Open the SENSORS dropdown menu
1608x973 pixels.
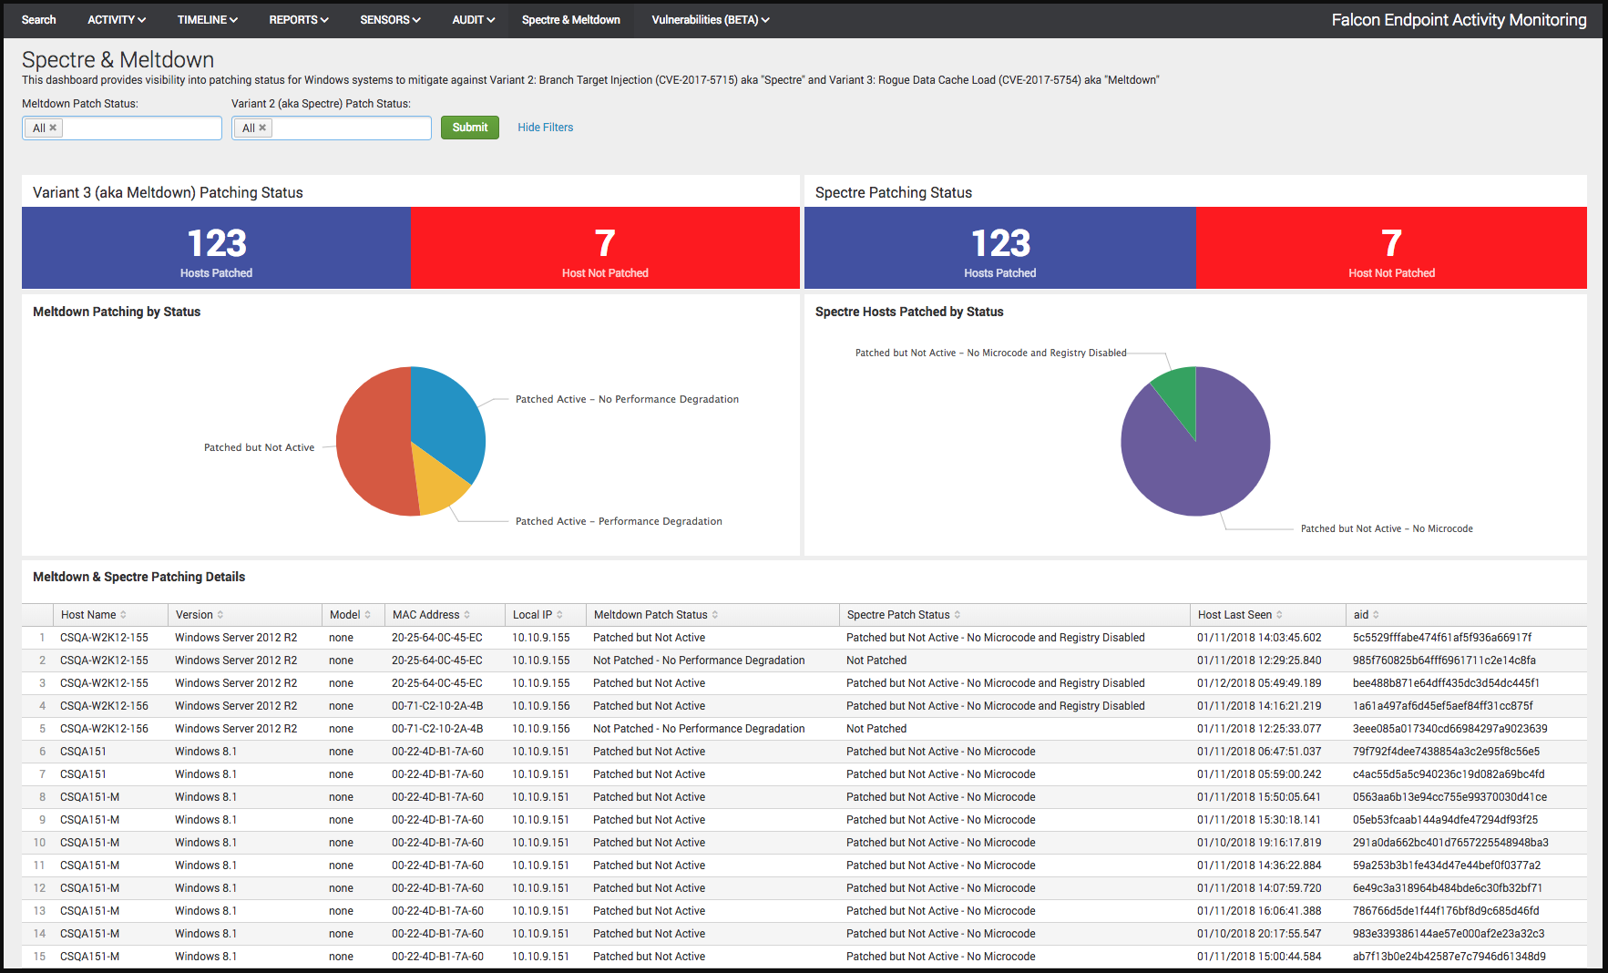390,19
